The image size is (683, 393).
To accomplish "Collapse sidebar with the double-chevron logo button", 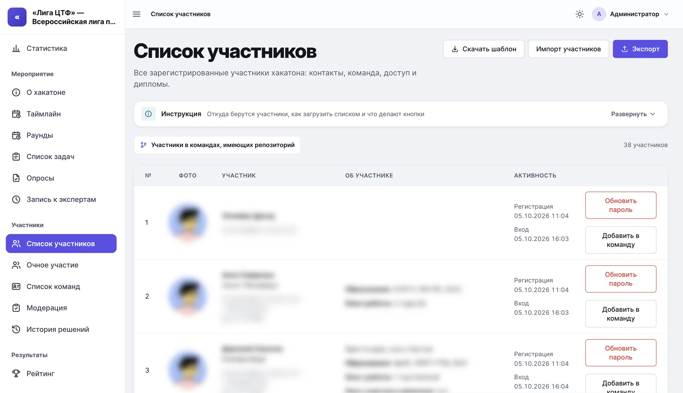I will coord(17,17).
